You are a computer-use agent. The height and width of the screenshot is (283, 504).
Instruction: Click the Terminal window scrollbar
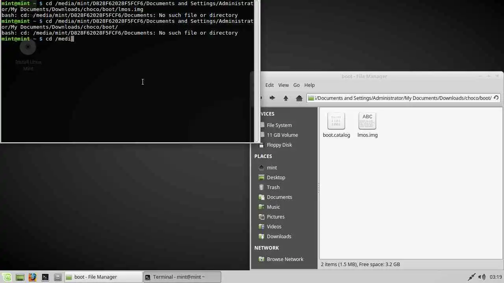click(257, 71)
